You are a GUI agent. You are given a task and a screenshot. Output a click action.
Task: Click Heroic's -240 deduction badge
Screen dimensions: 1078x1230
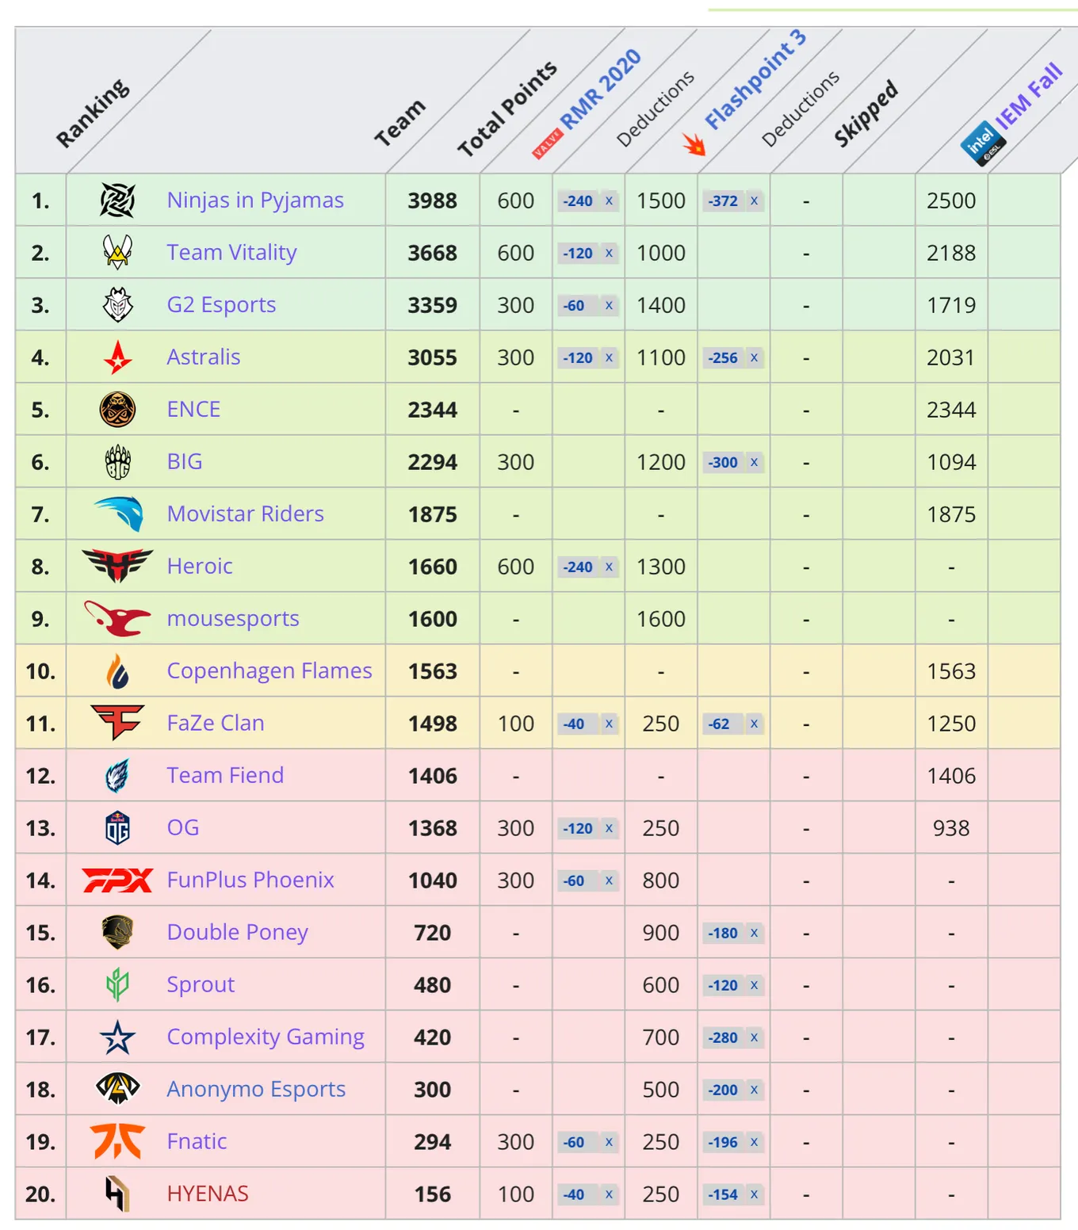[x=587, y=567]
